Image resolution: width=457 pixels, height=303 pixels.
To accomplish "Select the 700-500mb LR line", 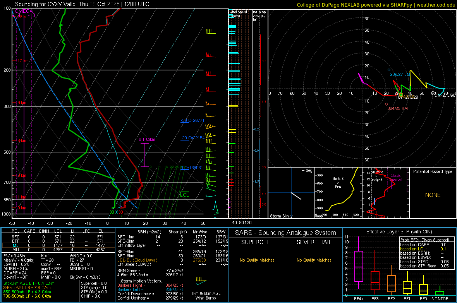I will click(27, 296).
